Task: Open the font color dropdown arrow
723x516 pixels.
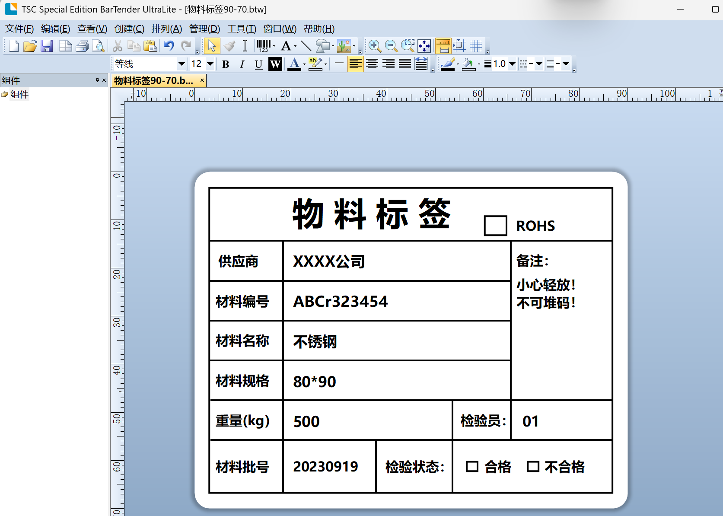Action: (304, 64)
